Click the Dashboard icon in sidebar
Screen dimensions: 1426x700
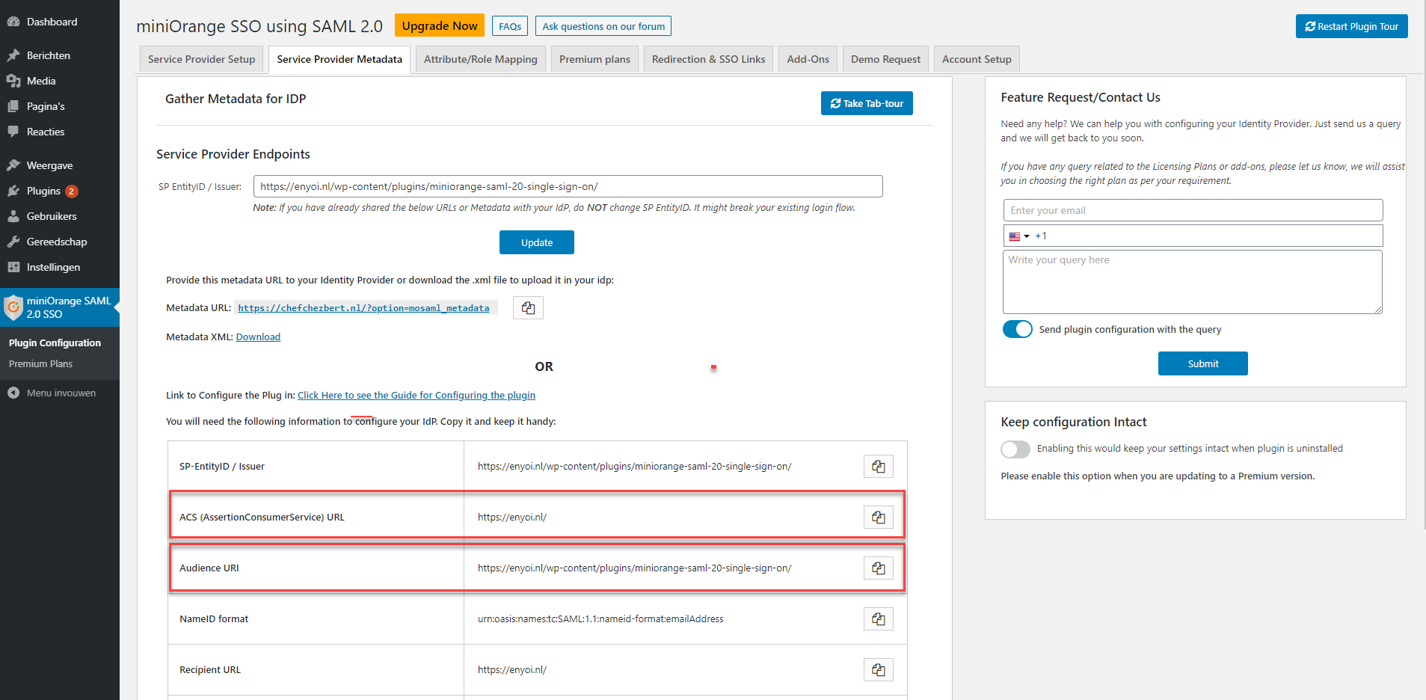coord(13,22)
